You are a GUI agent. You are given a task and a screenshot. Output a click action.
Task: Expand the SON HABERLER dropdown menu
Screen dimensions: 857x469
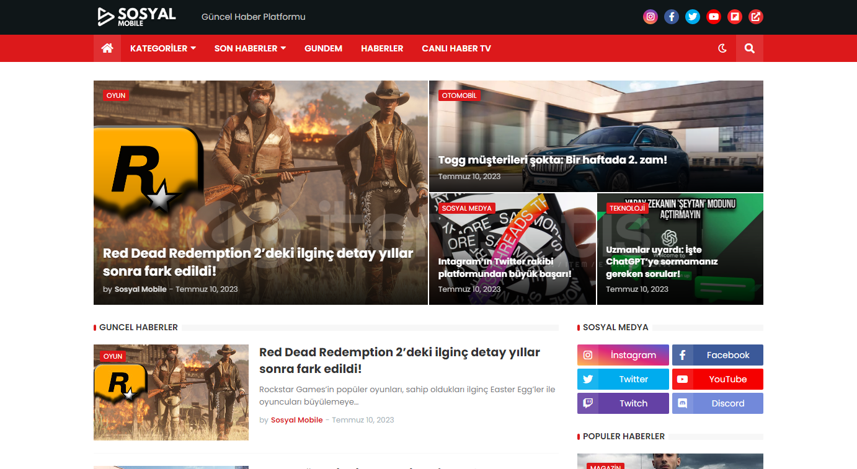(x=250, y=48)
